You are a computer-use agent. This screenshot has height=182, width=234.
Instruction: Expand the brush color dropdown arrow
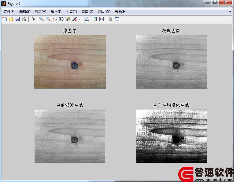79,19
